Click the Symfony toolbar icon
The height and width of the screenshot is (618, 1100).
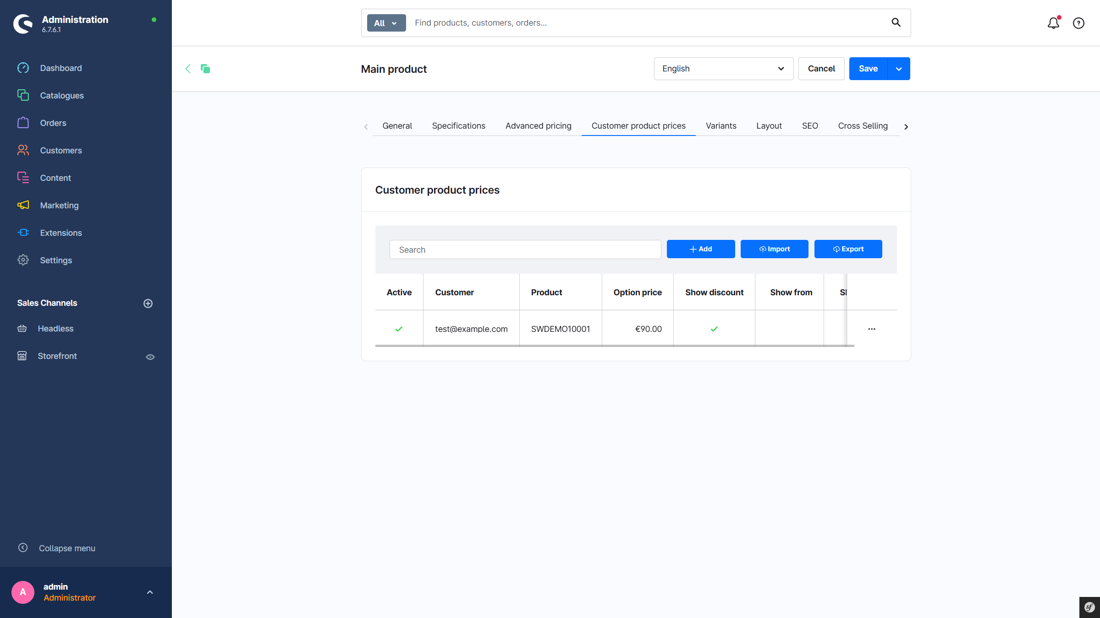pos(1089,607)
